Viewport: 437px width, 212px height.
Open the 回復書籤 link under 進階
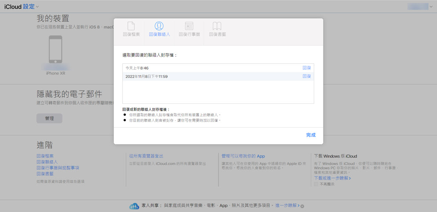[x=45, y=173]
